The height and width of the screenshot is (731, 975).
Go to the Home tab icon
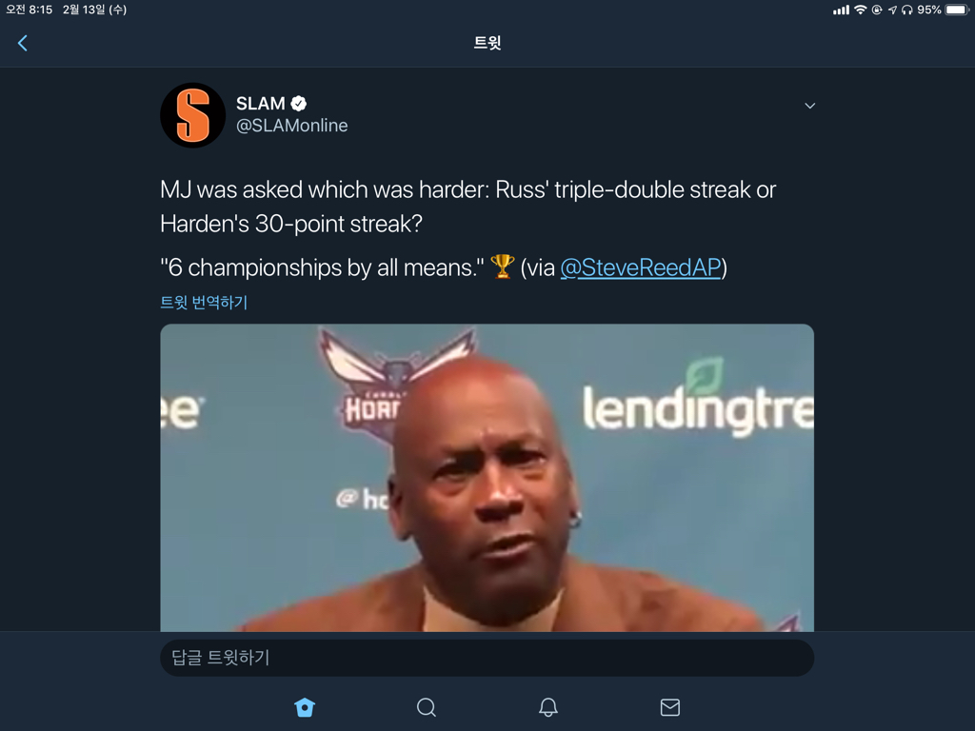[305, 707]
